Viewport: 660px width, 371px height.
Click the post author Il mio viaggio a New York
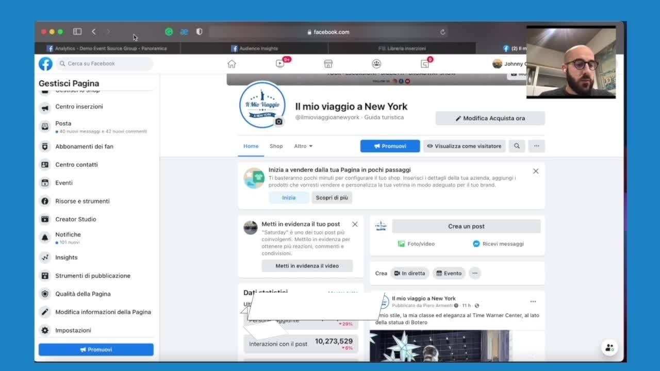pyautogui.click(x=424, y=298)
